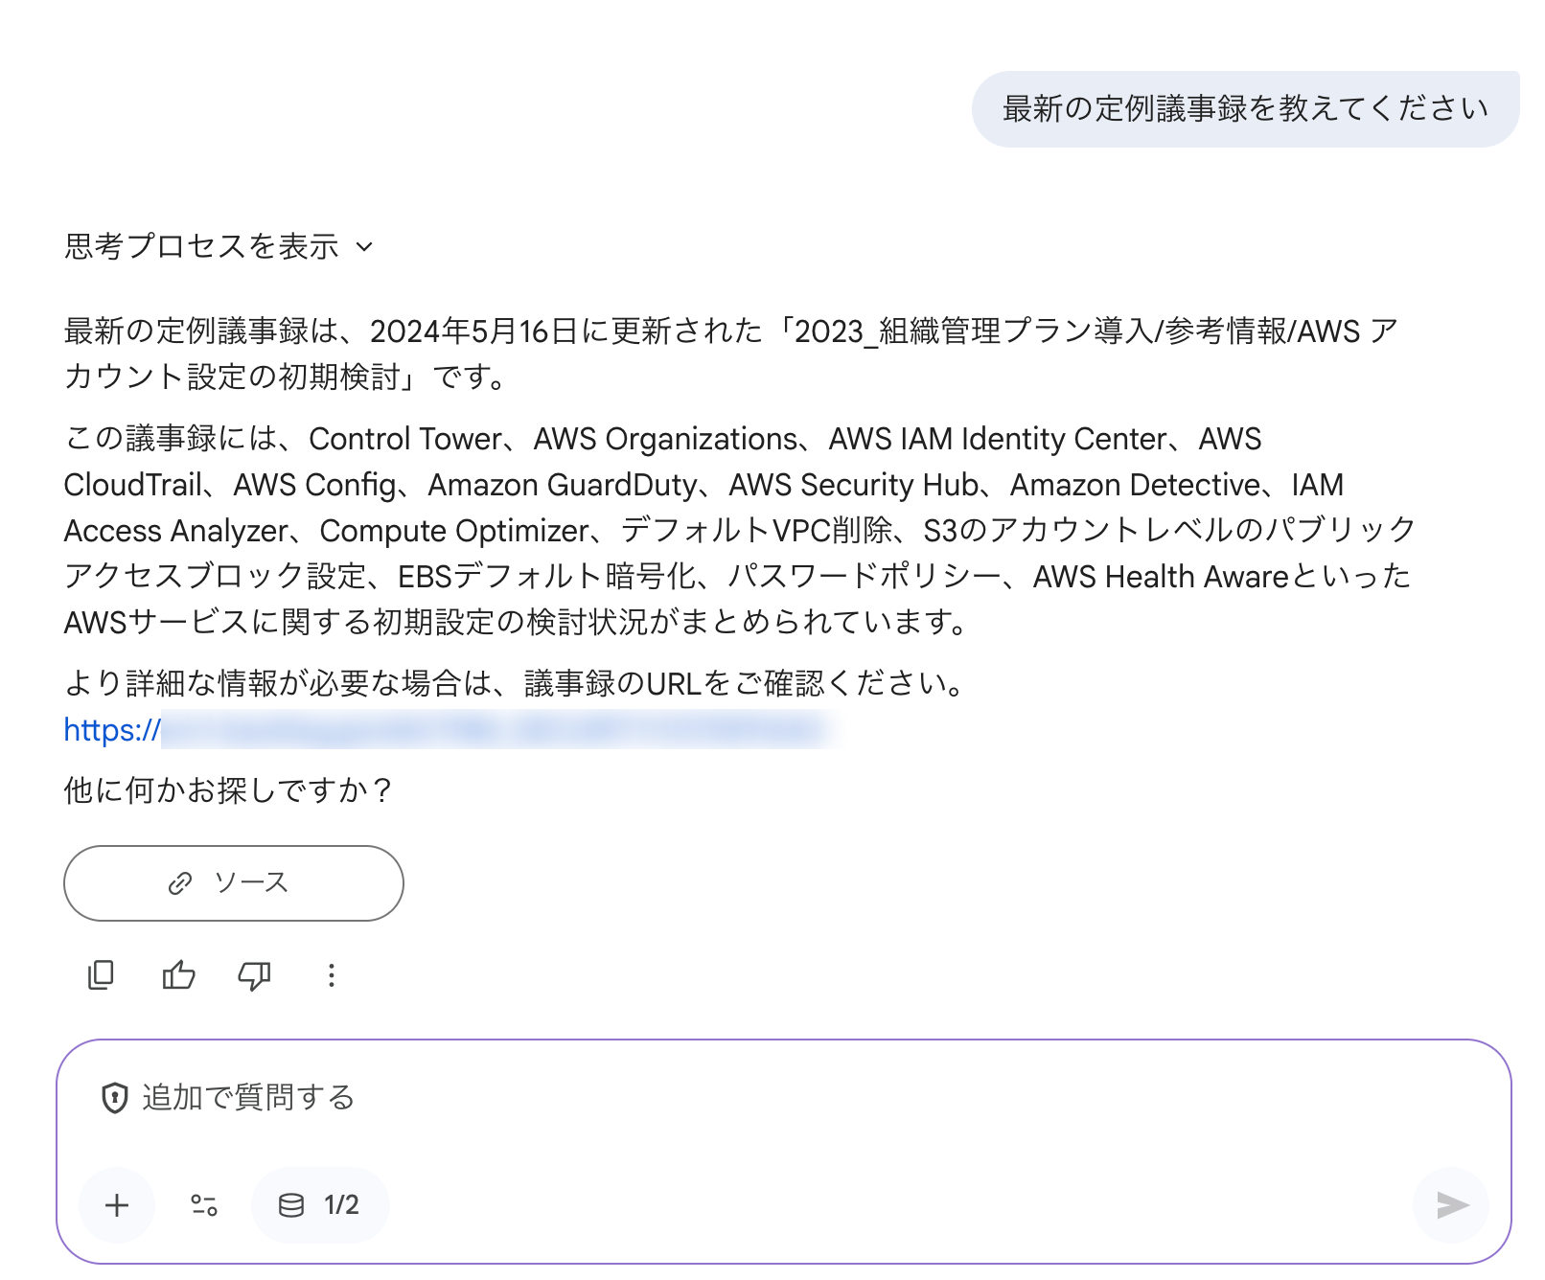Click the database icon on the 1/2 chip

[x=290, y=1206]
